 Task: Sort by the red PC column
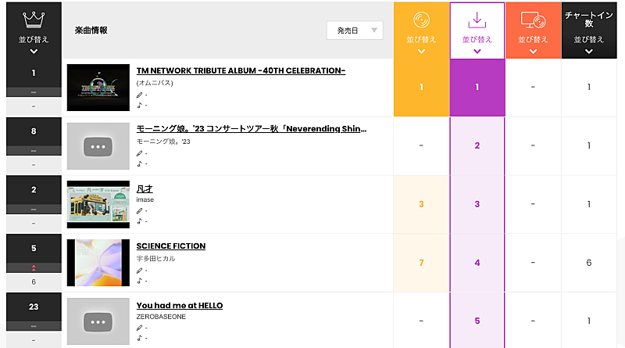[x=533, y=39]
